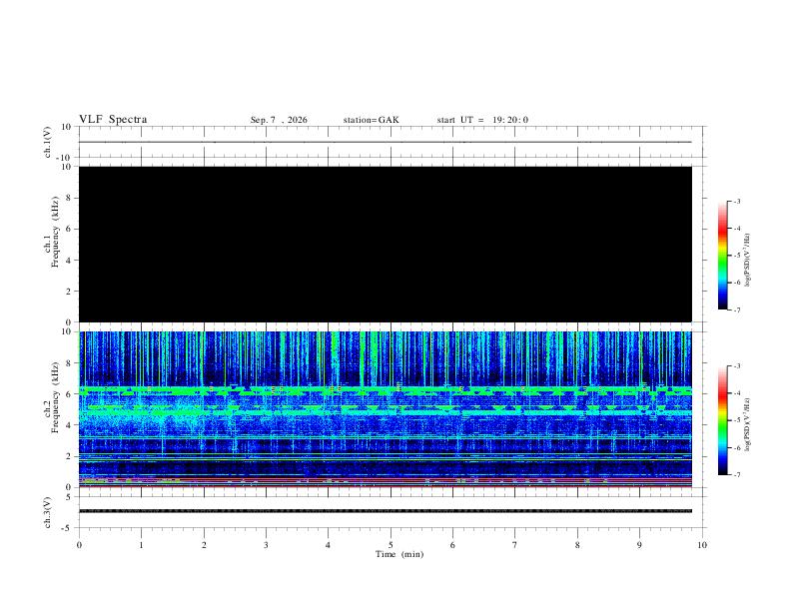Click time axis tick labeled 0
This screenshot has width=791, height=611.
pyautogui.click(x=79, y=545)
